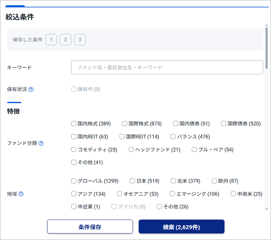
Task: Select the グローバル (1299) region
Action: (74, 181)
